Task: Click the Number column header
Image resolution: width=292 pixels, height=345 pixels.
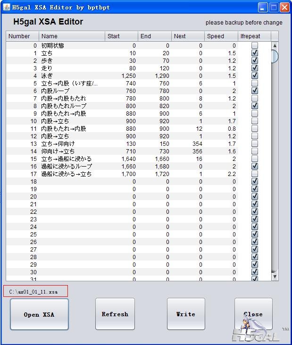Action: [x=22, y=36]
